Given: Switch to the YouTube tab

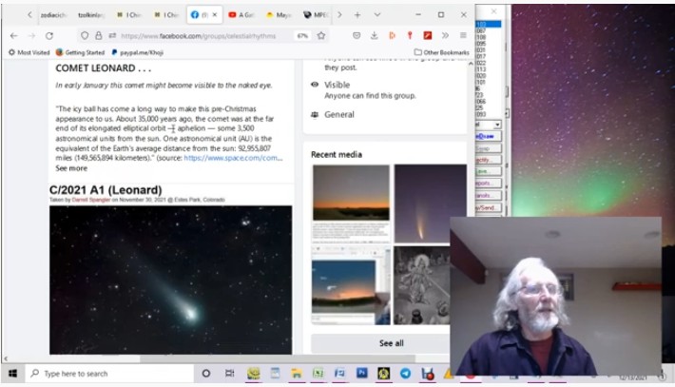Looking at the screenshot, I should (243, 15).
